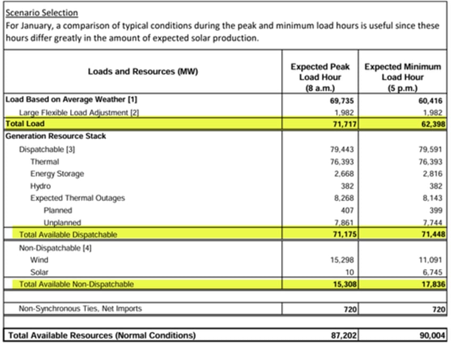
Task: Click the minimum hour Solar value 6,745
Action: 432,272
